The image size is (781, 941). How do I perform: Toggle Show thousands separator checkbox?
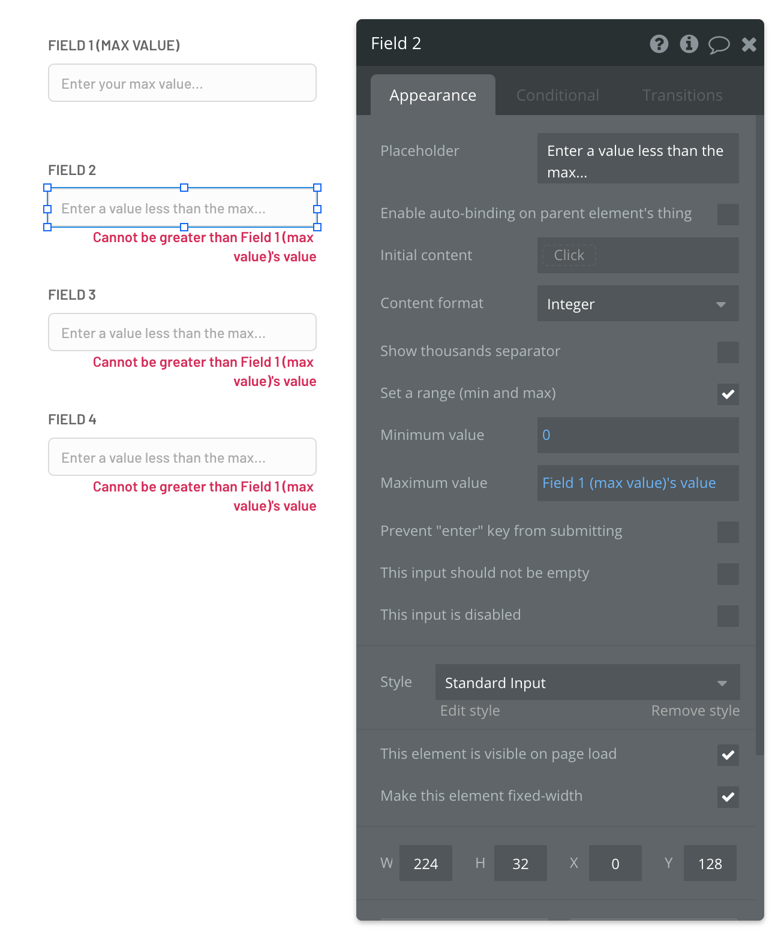[728, 352]
